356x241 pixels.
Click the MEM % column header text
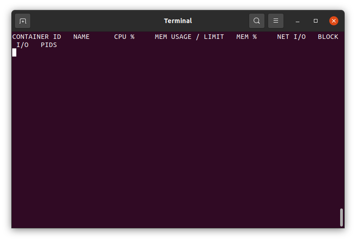(246, 37)
